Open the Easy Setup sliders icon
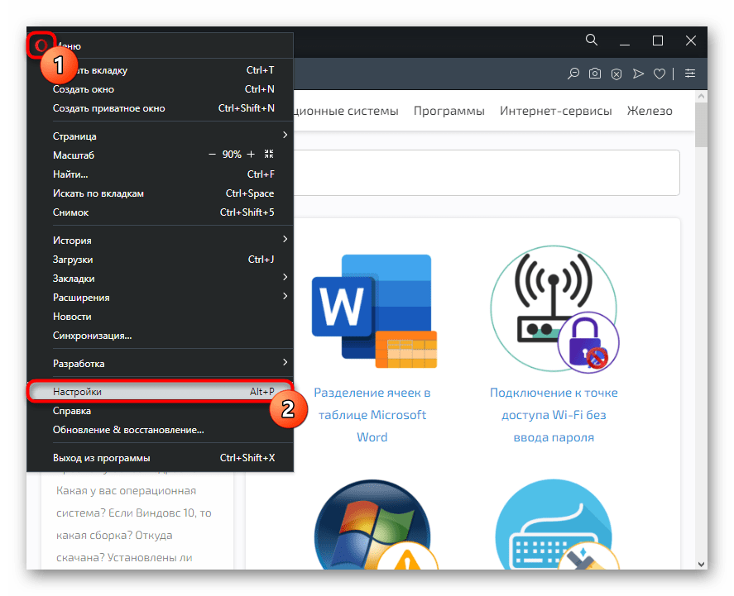The height and width of the screenshot is (596, 734). tap(689, 74)
